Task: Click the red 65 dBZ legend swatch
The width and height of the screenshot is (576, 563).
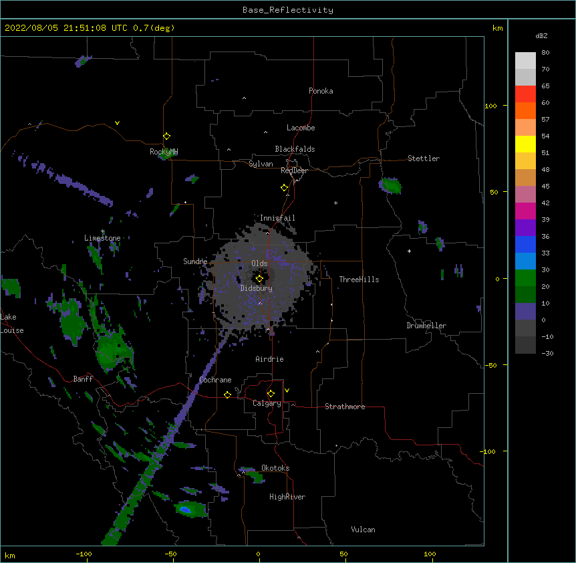Action: [x=525, y=94]
